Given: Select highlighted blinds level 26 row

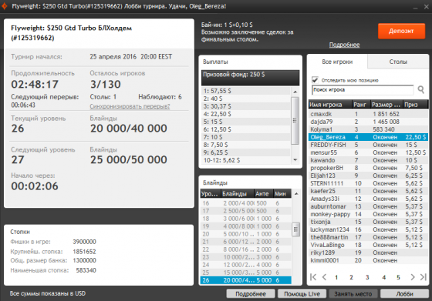Looking at the screenshot, I should click(x=246, y=280).
